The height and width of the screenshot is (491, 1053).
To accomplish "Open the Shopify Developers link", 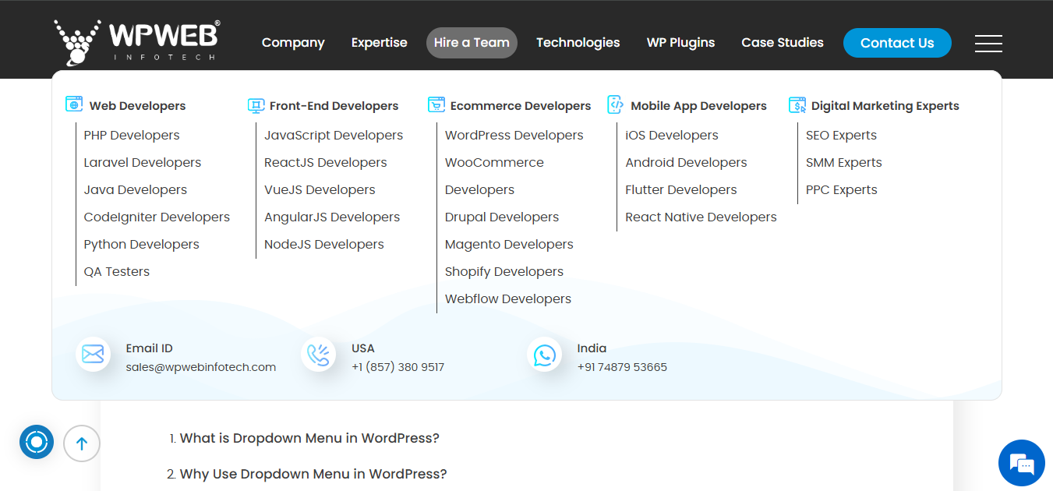I will pyautogui.click(x=504, y=272).
